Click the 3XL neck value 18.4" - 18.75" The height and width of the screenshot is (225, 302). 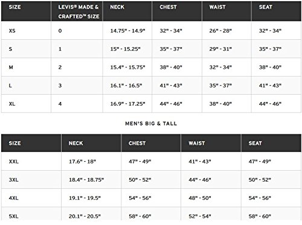coord(86,180)
